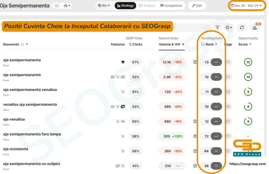Click the filter funnel icon
Image resolution: width=269 pixels, height=174 pixels.
click(x=218, y=28)
